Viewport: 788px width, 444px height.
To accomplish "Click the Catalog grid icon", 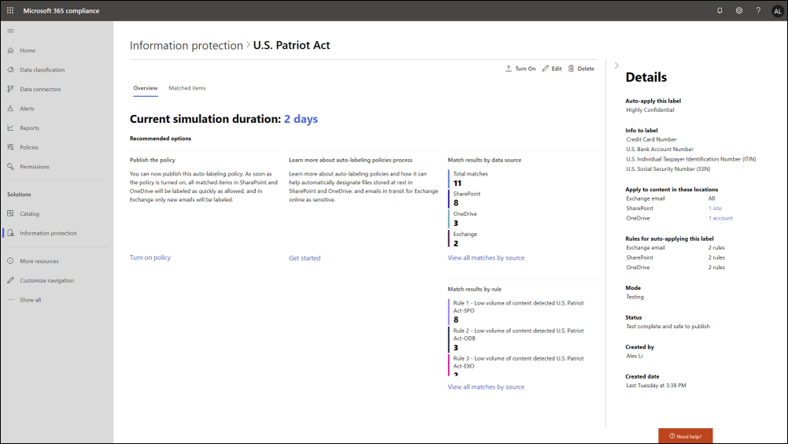I will 10,213.
